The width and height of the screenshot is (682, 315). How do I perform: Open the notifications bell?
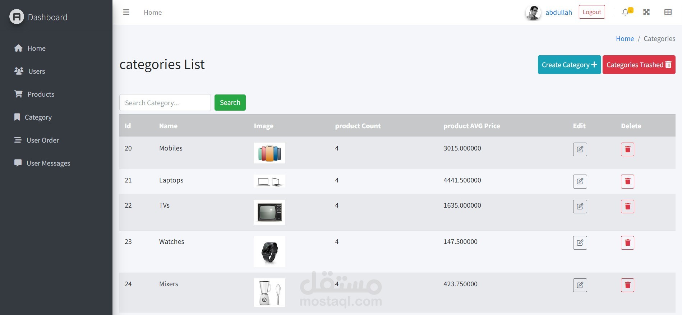(x=626, y=12)
